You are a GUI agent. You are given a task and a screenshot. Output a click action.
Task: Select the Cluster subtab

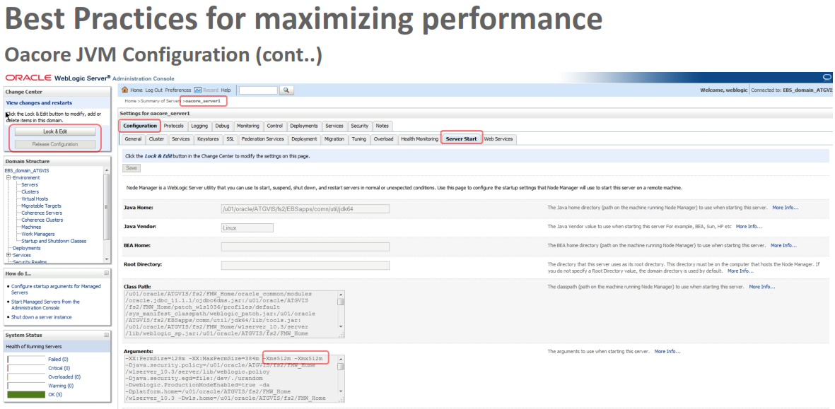[x=156, y=139]
